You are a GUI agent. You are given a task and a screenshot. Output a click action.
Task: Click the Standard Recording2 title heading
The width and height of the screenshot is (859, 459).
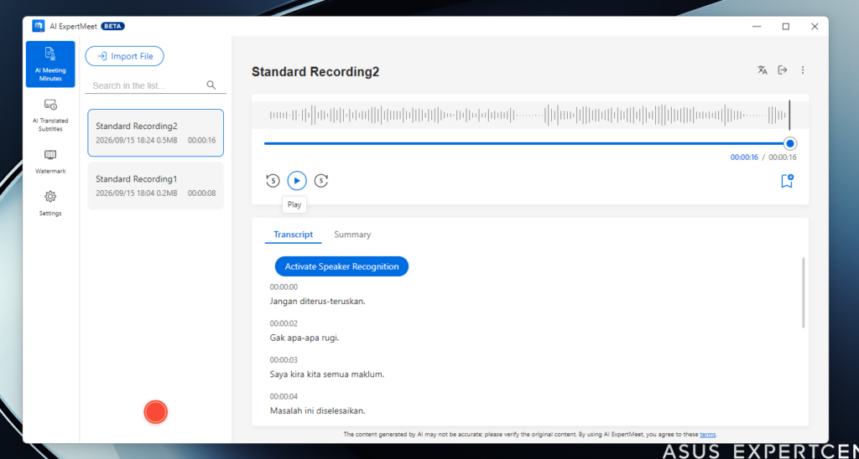(315, 72)
